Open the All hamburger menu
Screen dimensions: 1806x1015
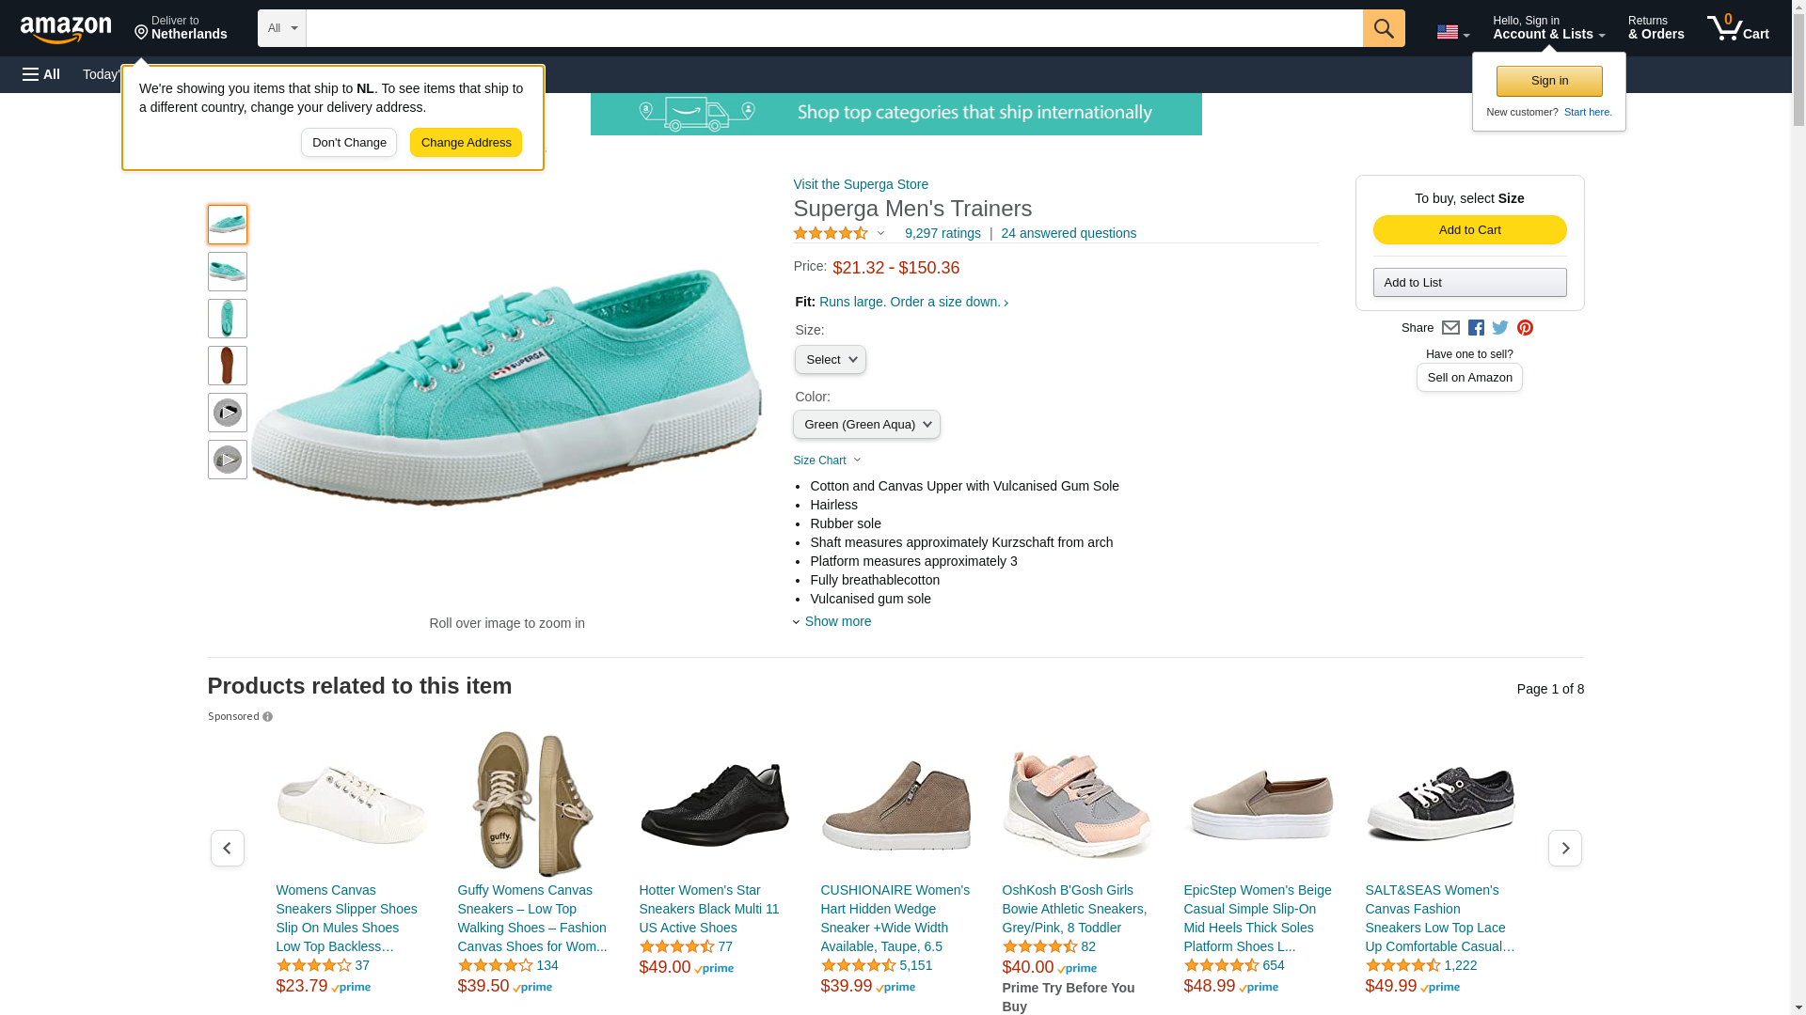coord(41,74)
